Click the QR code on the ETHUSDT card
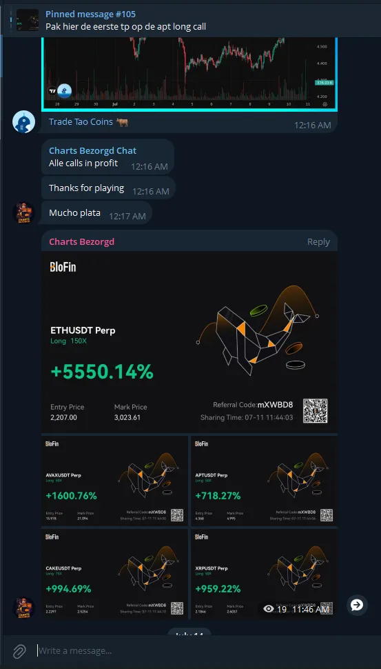 coord(316,411)
